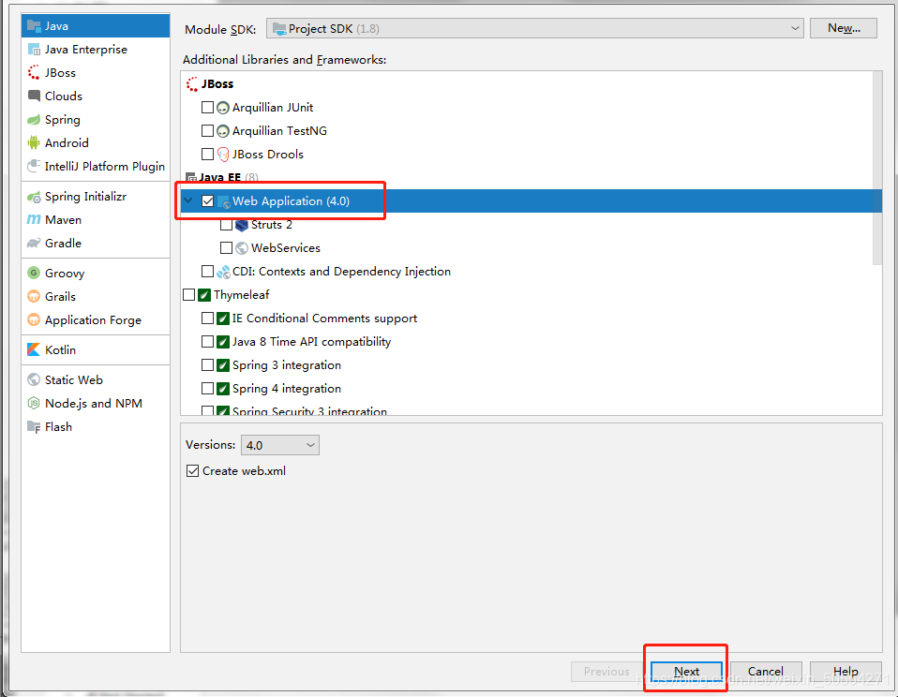The width and height of the screenshot is (898, 697).
Task: Click the Arquillian JUnit alien icon
Action: click(x=223, y=108)
